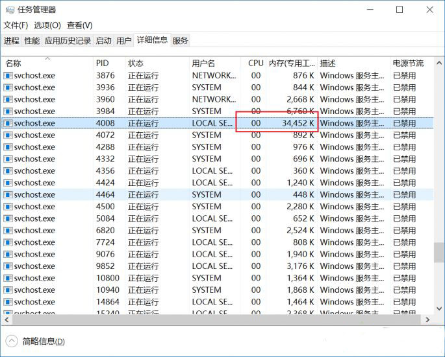445x357 pixels.
Task: Click the vertical scrollbar thumb
Action: click(439, 253)
